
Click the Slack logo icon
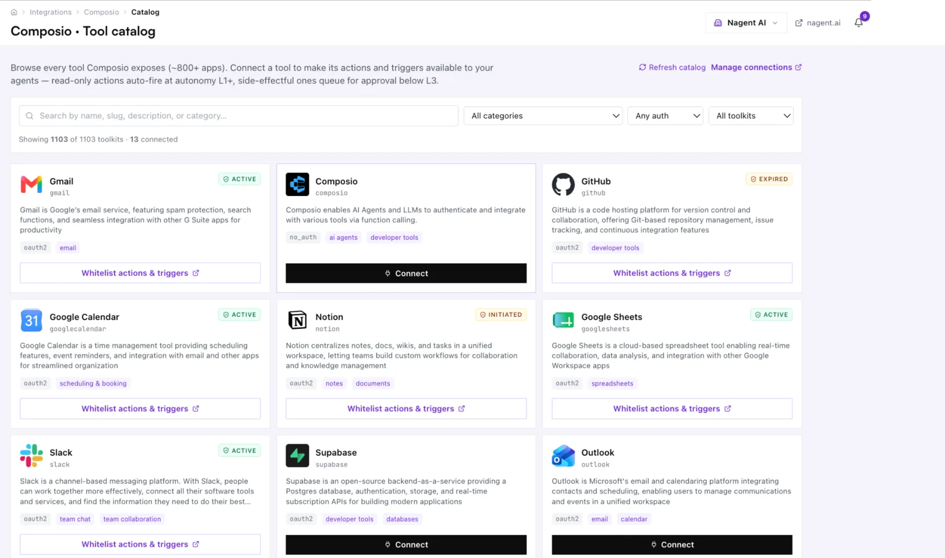[31, 456]
